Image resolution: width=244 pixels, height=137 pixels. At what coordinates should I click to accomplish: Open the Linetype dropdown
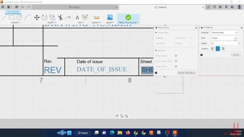pos(183,38)
